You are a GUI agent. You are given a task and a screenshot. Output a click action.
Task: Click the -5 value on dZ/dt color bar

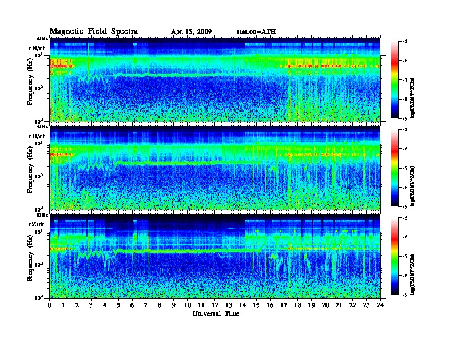[405, 218]
